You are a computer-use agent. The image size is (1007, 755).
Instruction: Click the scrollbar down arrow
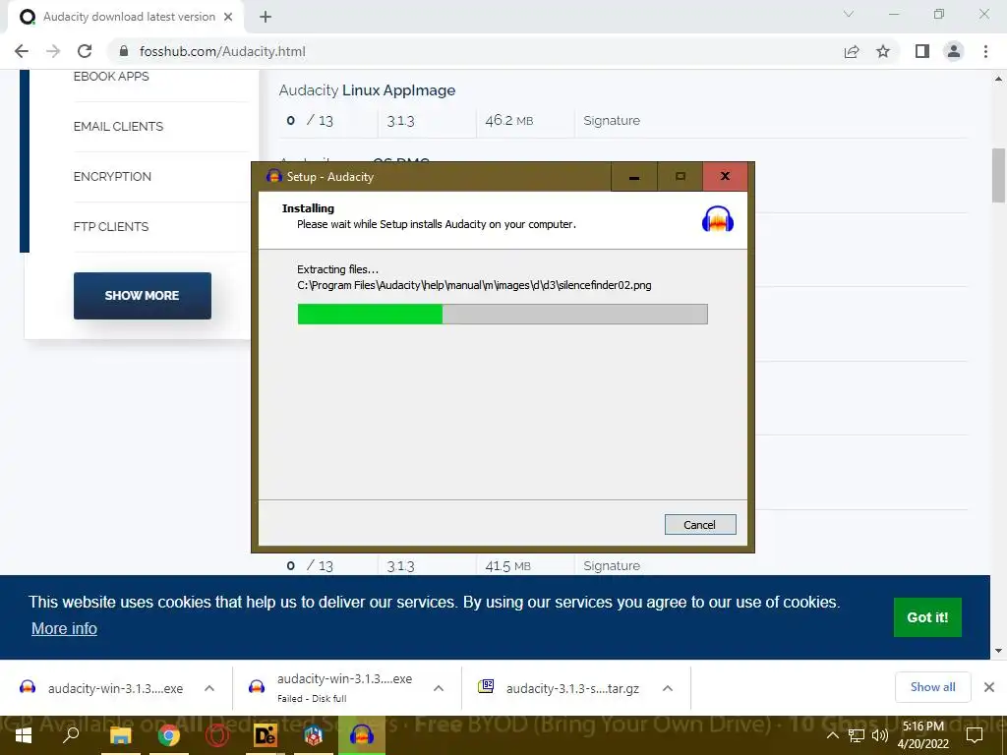[x=998, y=651]
